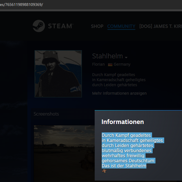
Task: Click the Steam logo icon
Action: (38, 26)
